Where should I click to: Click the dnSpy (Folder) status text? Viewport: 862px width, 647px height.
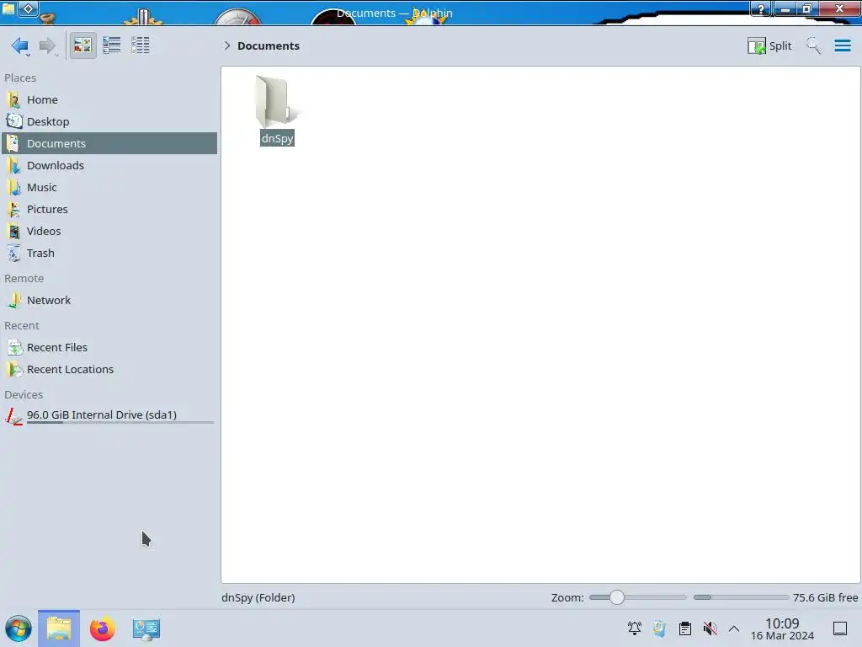tap(258, 597)
